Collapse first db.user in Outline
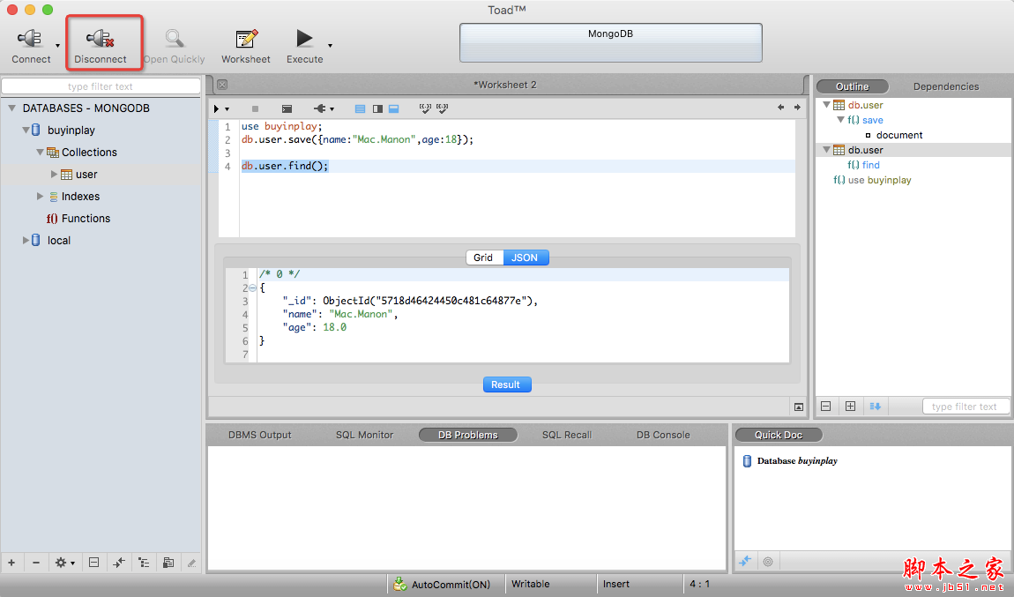Image resolution: width=1014 pixels, height=597 pixels. point(826,104)
